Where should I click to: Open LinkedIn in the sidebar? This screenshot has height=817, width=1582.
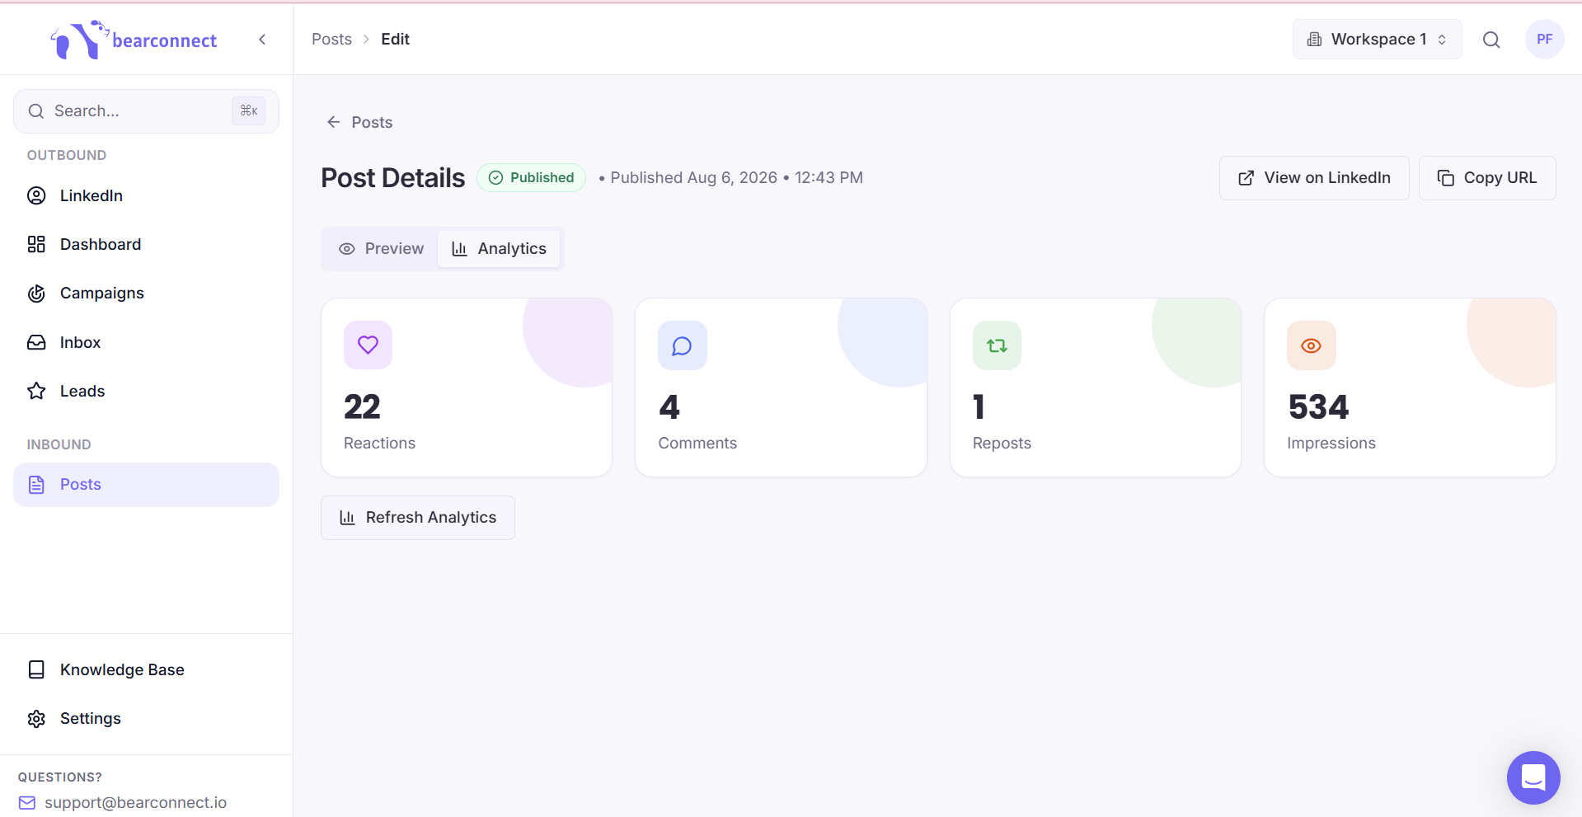coord(146,195)
